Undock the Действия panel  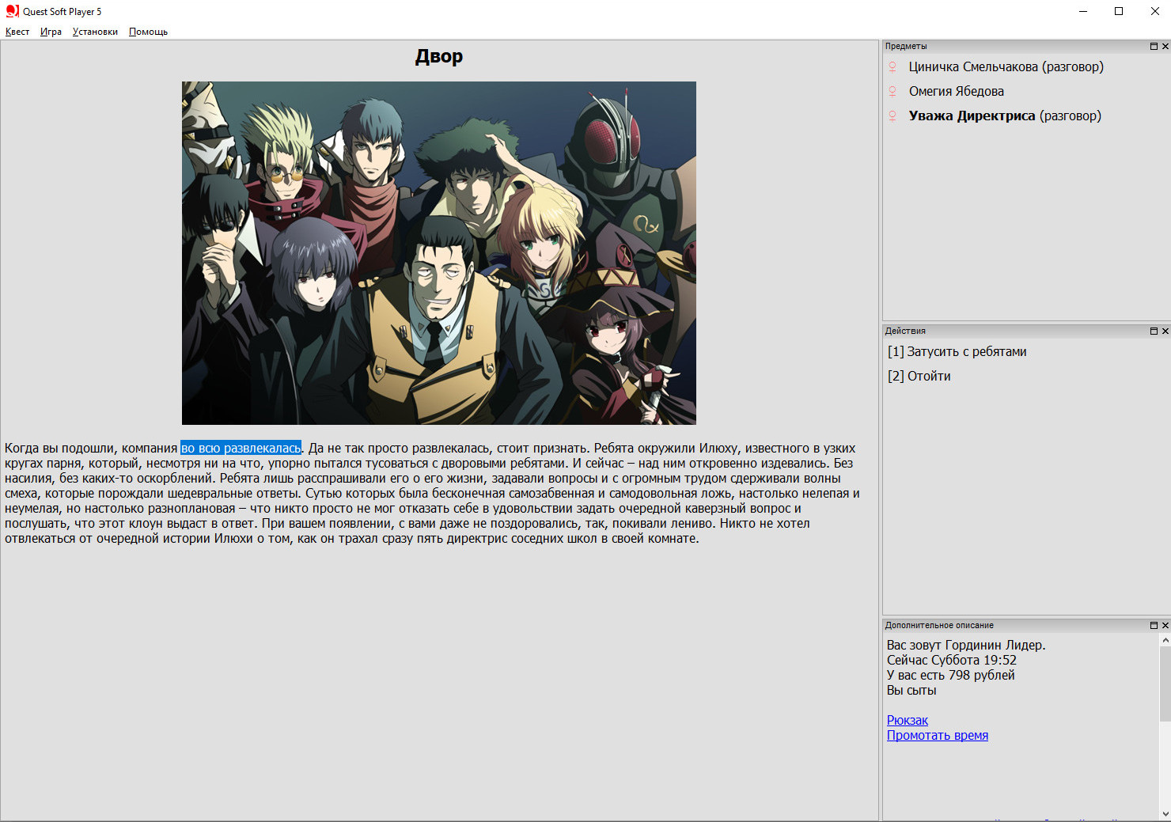click(1154, 331)
